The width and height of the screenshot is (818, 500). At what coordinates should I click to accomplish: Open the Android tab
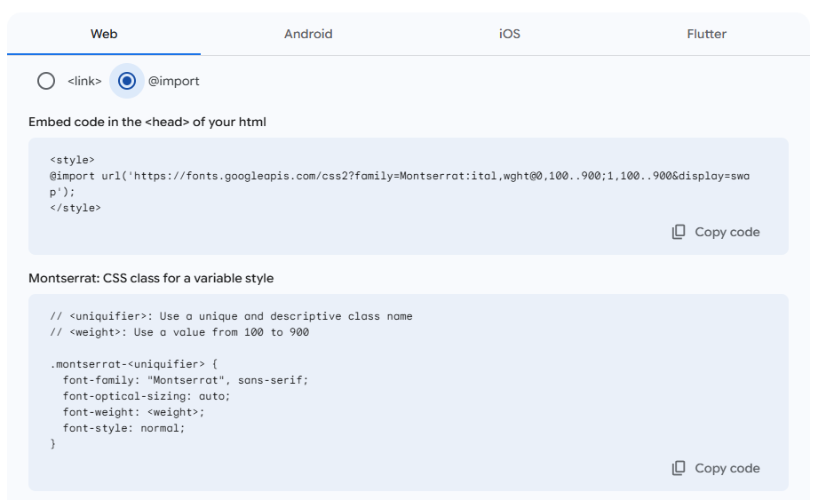click(308, 34)
